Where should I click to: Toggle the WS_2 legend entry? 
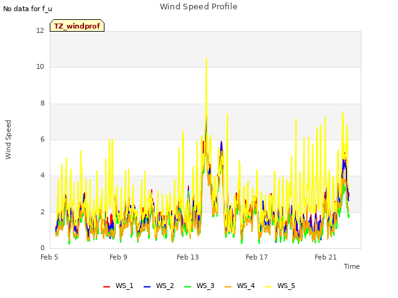tap(159, 286)
